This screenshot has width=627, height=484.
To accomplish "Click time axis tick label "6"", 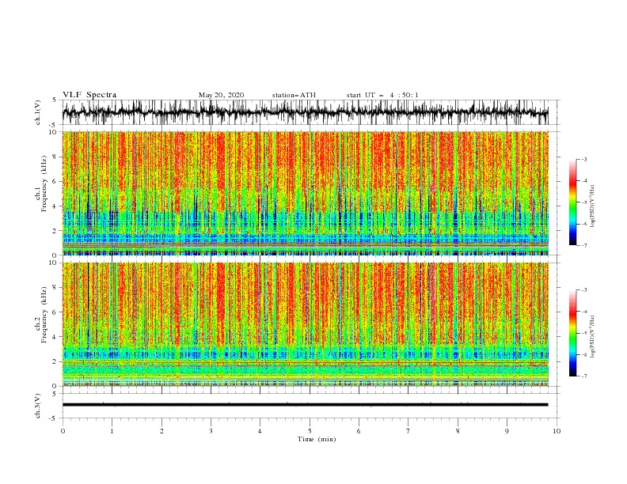I will pyautogui.click(x=359, y=431).
